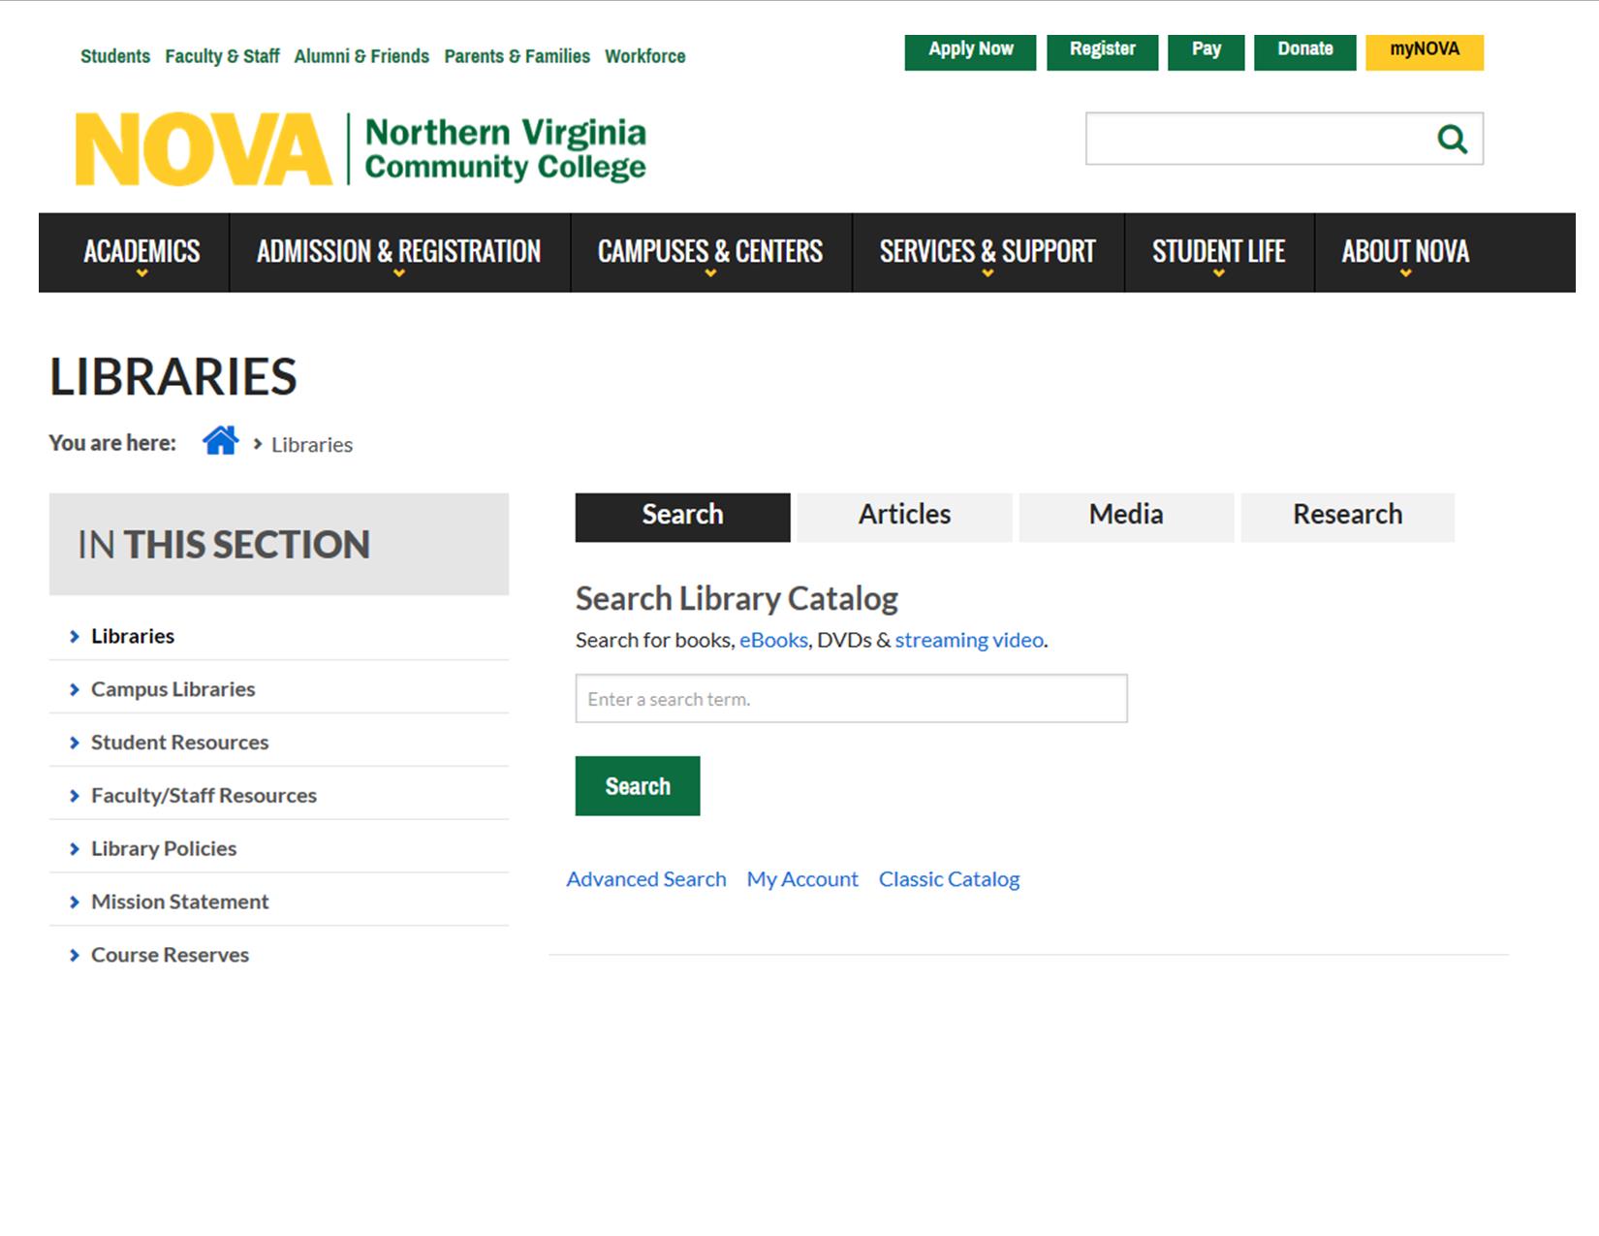Click chevron icon beside Library Policies
The width and height of the screenshot is (1599, 1236).
click(x=75, y=850)
